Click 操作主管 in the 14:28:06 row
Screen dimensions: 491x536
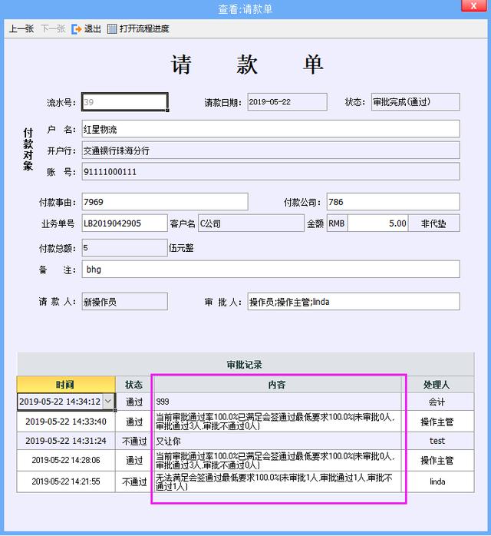pyautogui.click(x=437, y=461)
